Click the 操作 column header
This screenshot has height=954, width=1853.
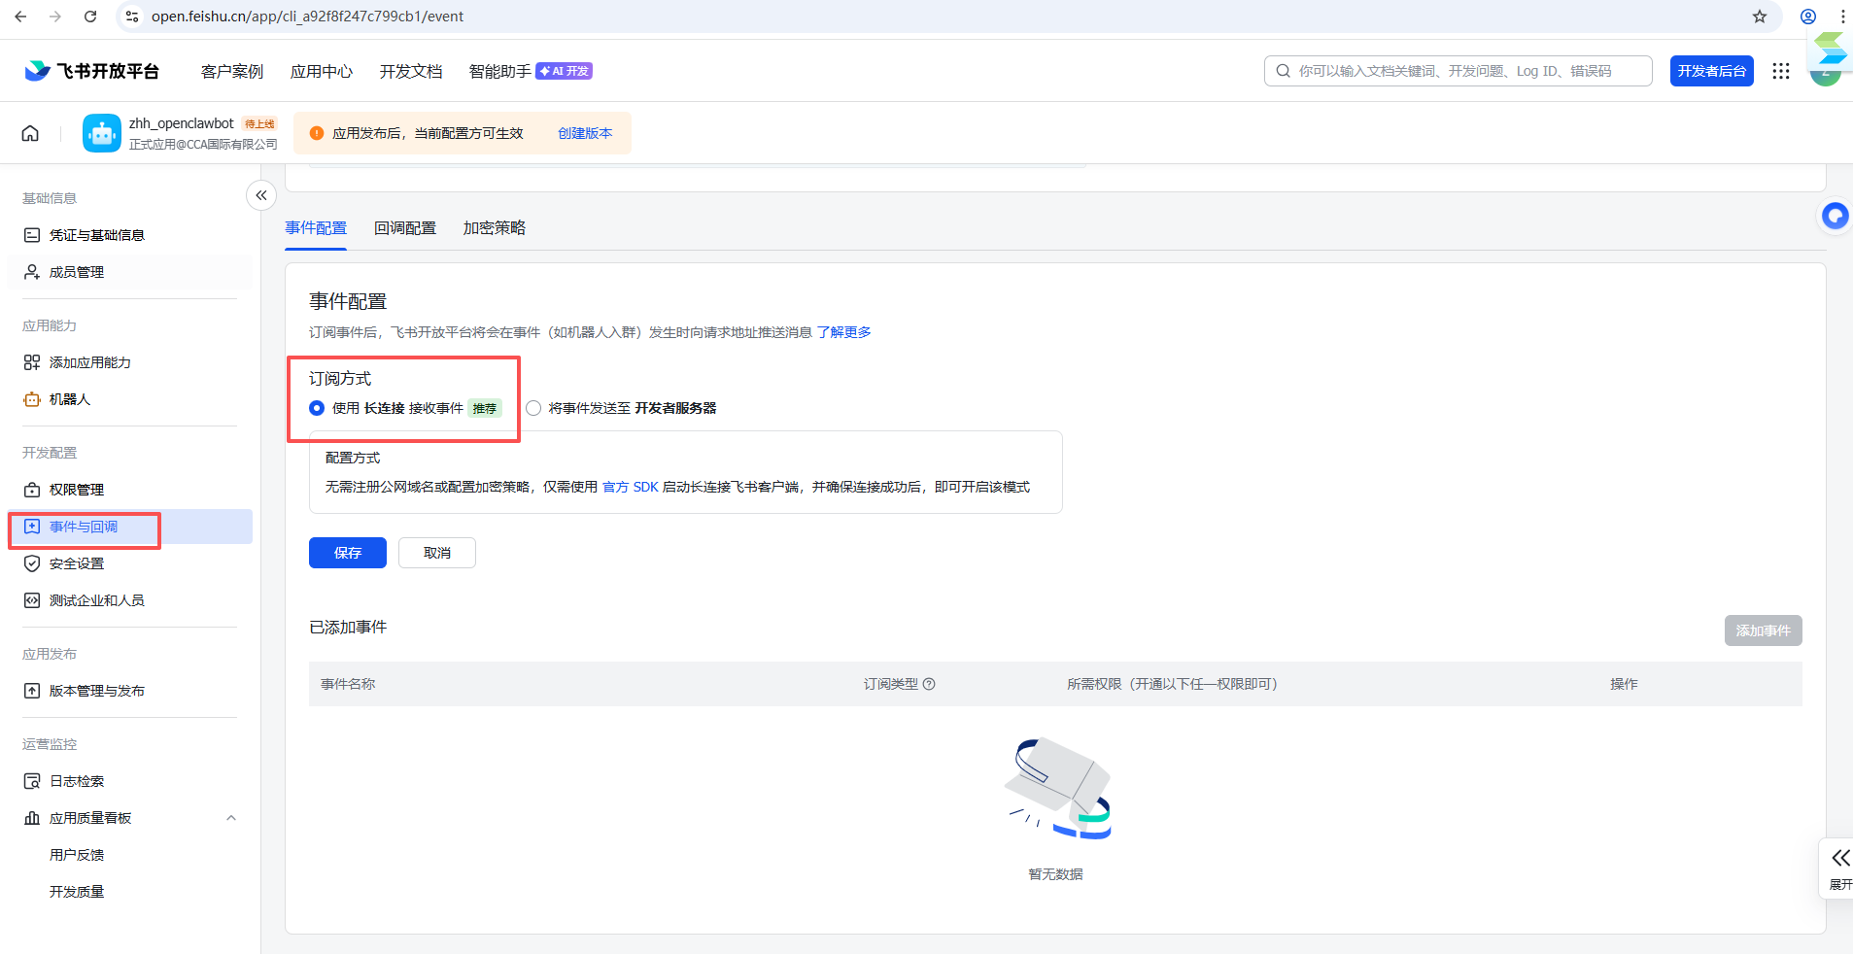[x=1624, y=684]
